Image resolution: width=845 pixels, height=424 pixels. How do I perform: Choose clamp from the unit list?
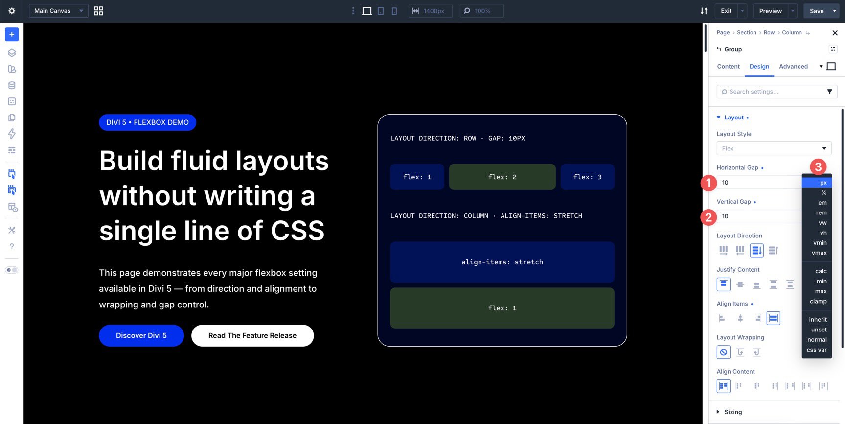(x=817, y=302)
